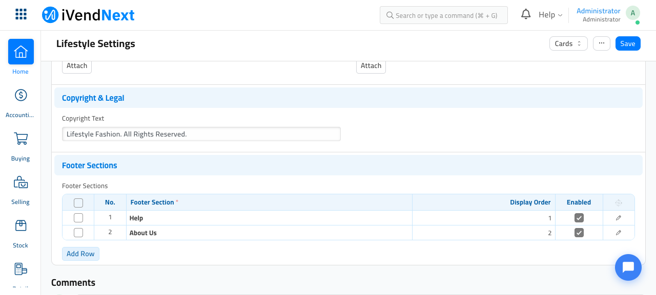The height and width of the screenshot is (295, 656).
Task: Click the Enabled column header
Action: pyautogui.click(x=579, y=202)
